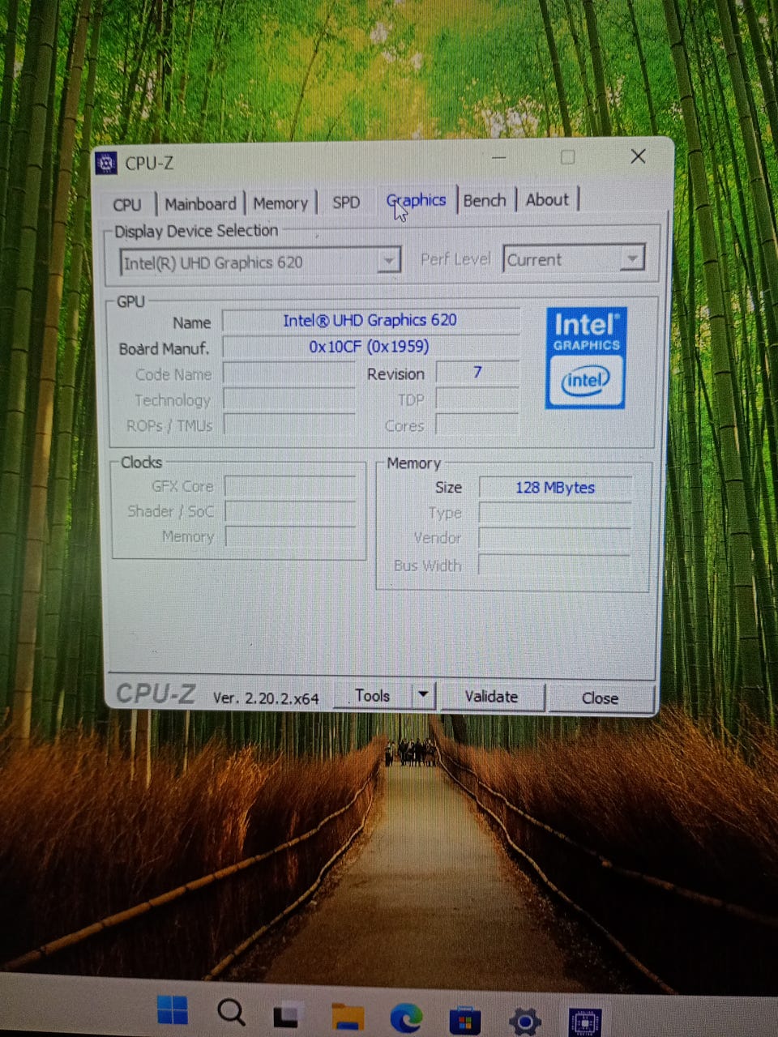Click the GPU Name field
Screen dimensions: 778x1037
point(370,320)
